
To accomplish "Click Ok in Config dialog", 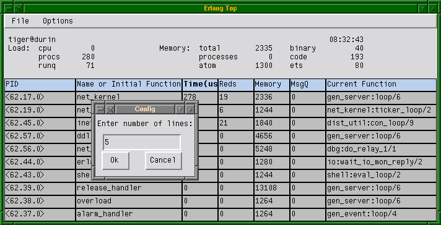I will 116,161.
